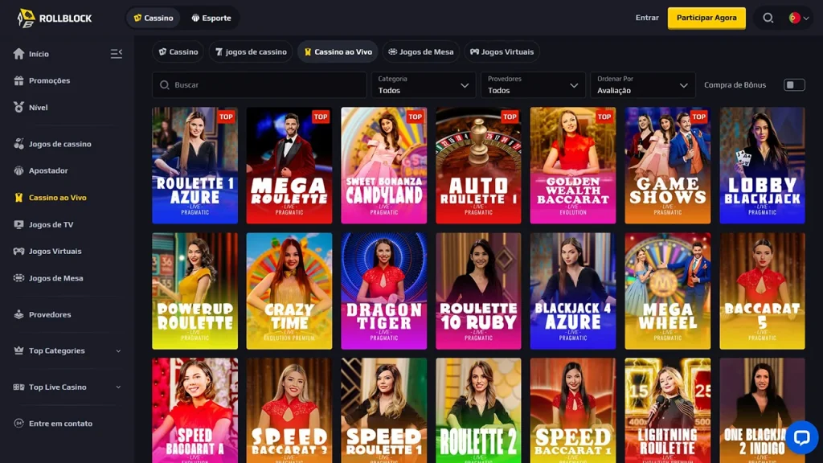Click the Top Live Casino icon
The height and width of the screenshot is (463, 823).
click(x=19, y=387)
